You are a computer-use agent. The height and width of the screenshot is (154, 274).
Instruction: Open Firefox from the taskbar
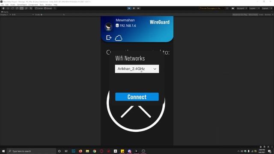(80, 151)
